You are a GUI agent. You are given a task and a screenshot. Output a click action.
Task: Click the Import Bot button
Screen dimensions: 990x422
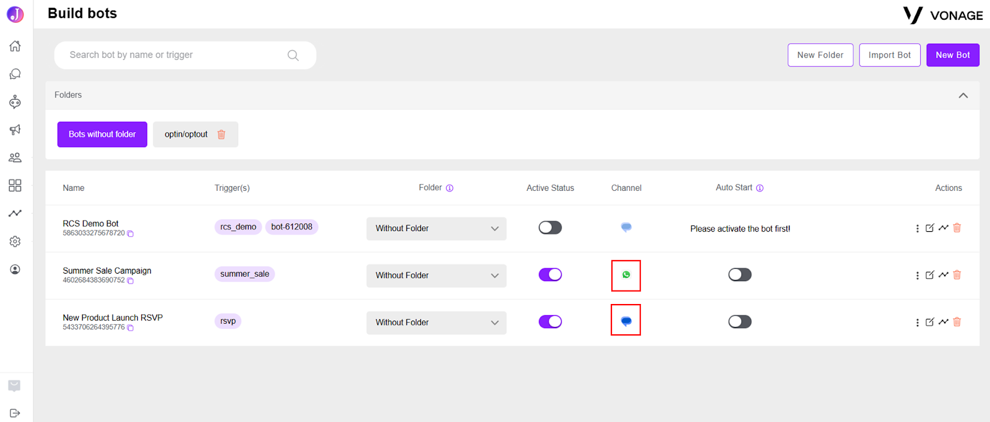tap(890, 55)
